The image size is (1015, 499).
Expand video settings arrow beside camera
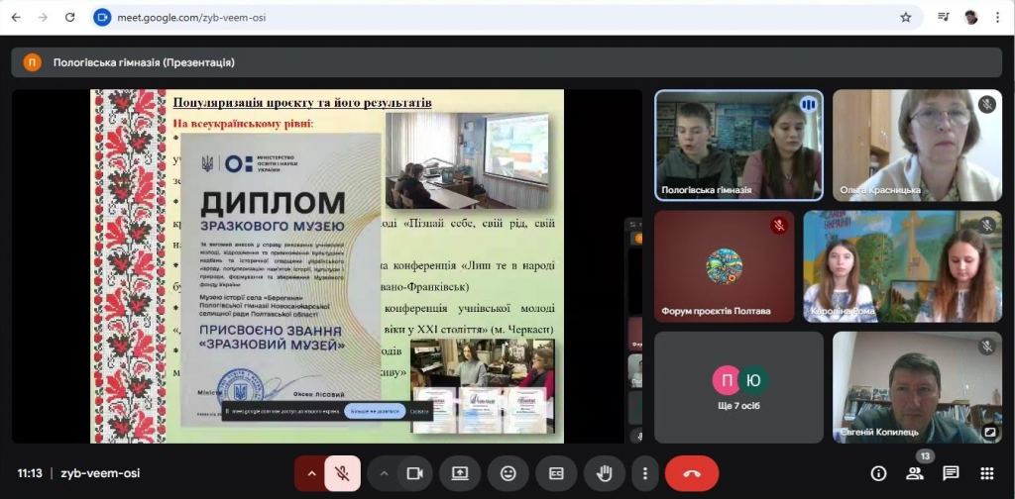click(x=385, y=473)
